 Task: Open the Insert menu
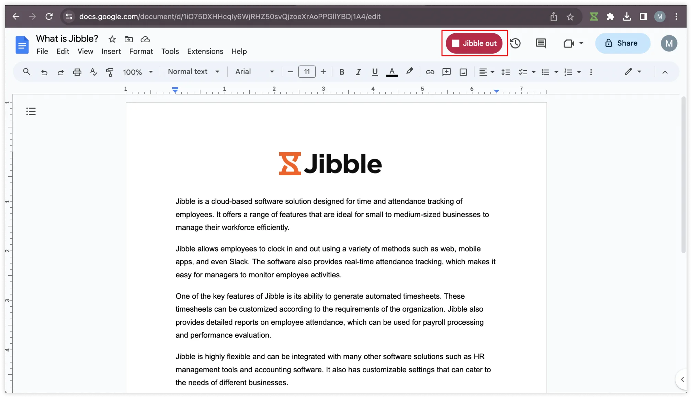(111, 51)
